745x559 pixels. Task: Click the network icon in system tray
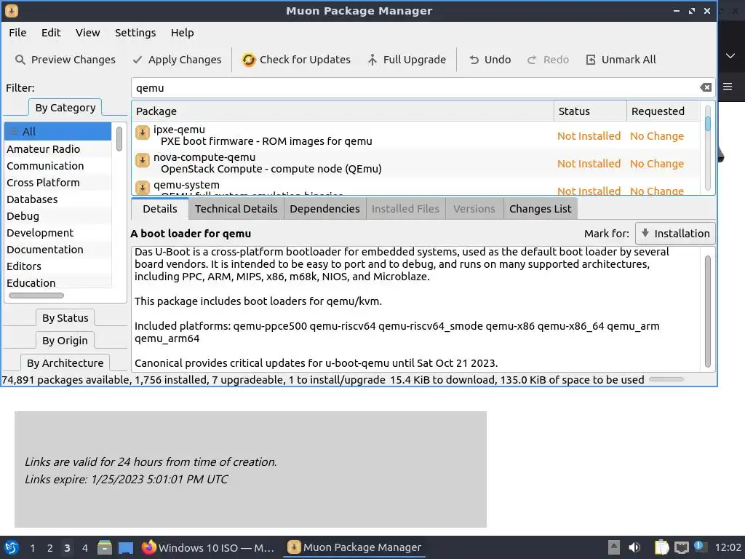coord(681,547)
